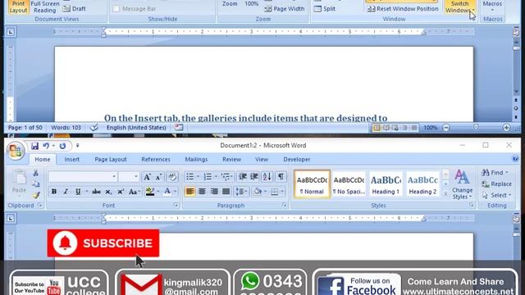Viewport: 525px width, 295px height.
Task: Click the zoom slider handle in status bar
Action: [476, 128]
